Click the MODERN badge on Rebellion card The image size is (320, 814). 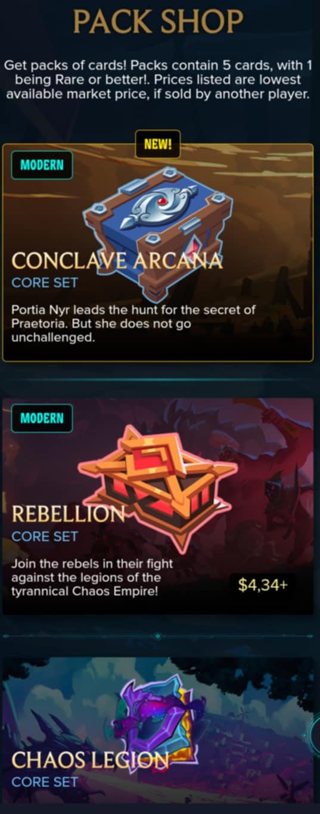[x=42, y=418]
